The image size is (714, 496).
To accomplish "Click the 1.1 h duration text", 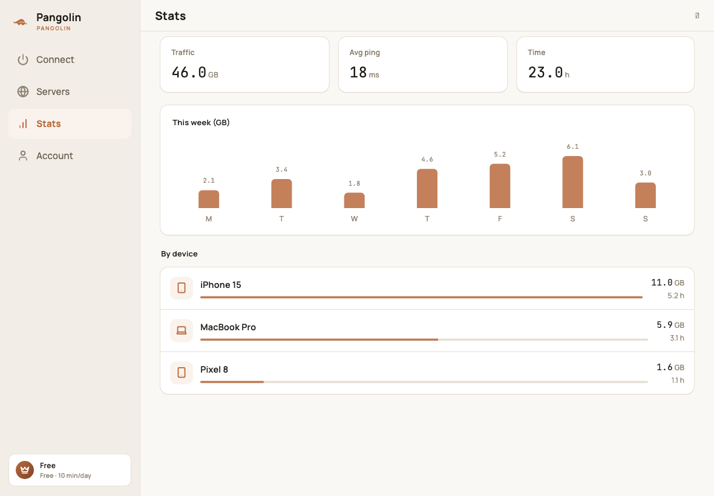I will [678, 380].
